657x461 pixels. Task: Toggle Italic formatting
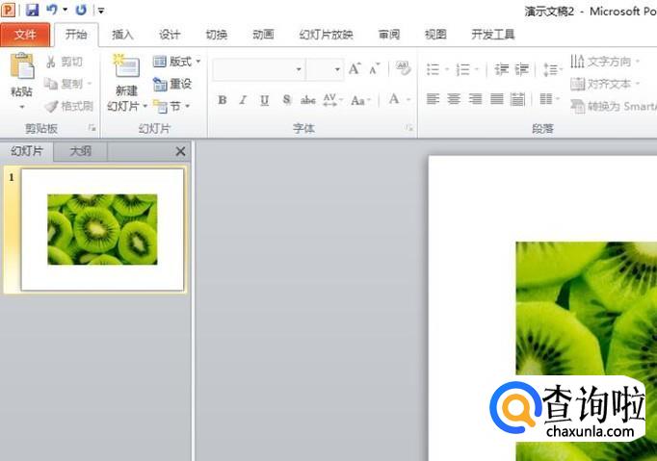pos(243,100)
